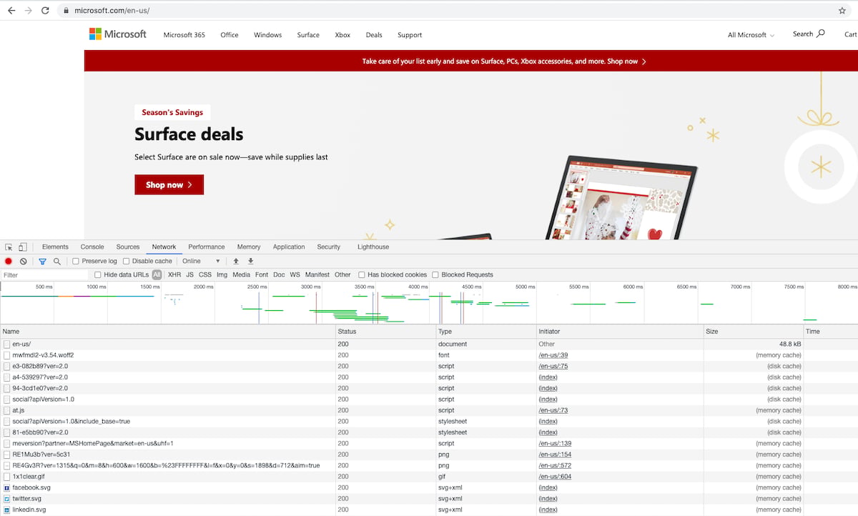Viewport: 858px width, 516px height.
Task: Open the Memory tab
Action: (x=249, y=247)
